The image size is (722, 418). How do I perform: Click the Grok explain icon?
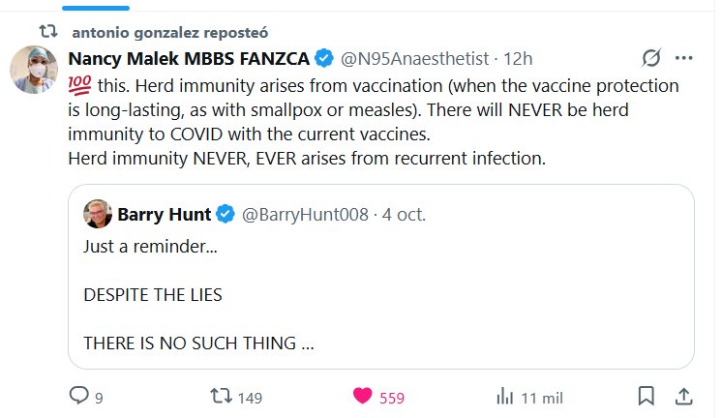[652, 58]
